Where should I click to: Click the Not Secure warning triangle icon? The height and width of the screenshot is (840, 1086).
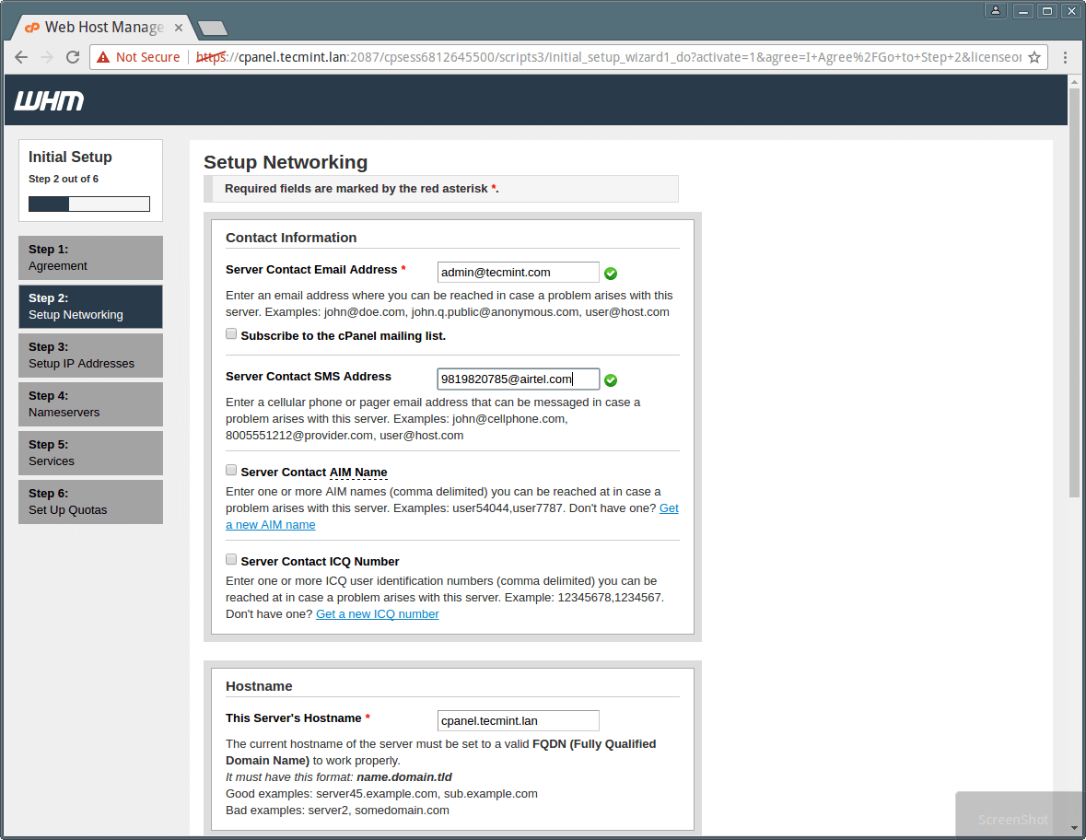(x=103, y=57)
